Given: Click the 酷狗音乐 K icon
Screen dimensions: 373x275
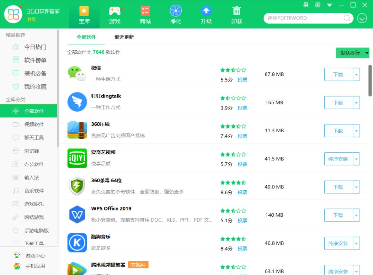Looking at the screenshot, I should tap(77, 243).
